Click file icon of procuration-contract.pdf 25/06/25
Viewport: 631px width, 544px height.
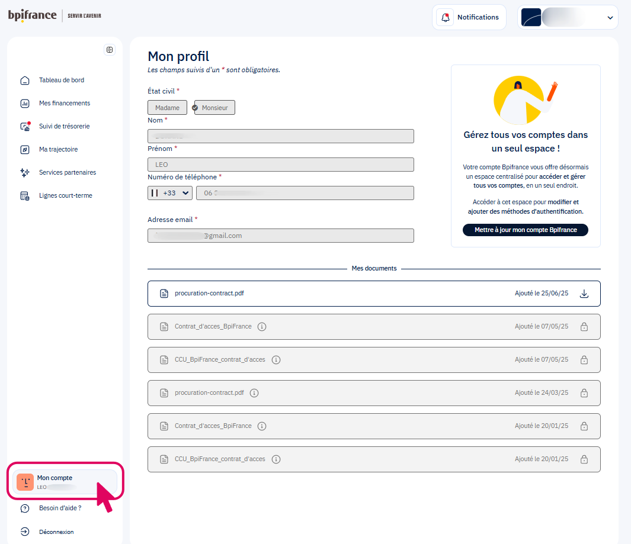click(164, 294)
